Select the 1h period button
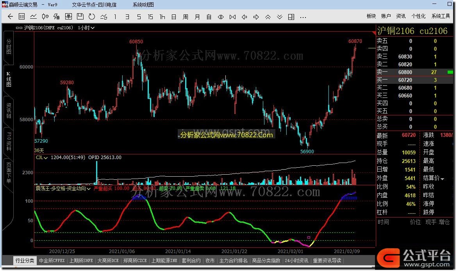The width and height of the screenshot is (457, 271). coord(162,17)
